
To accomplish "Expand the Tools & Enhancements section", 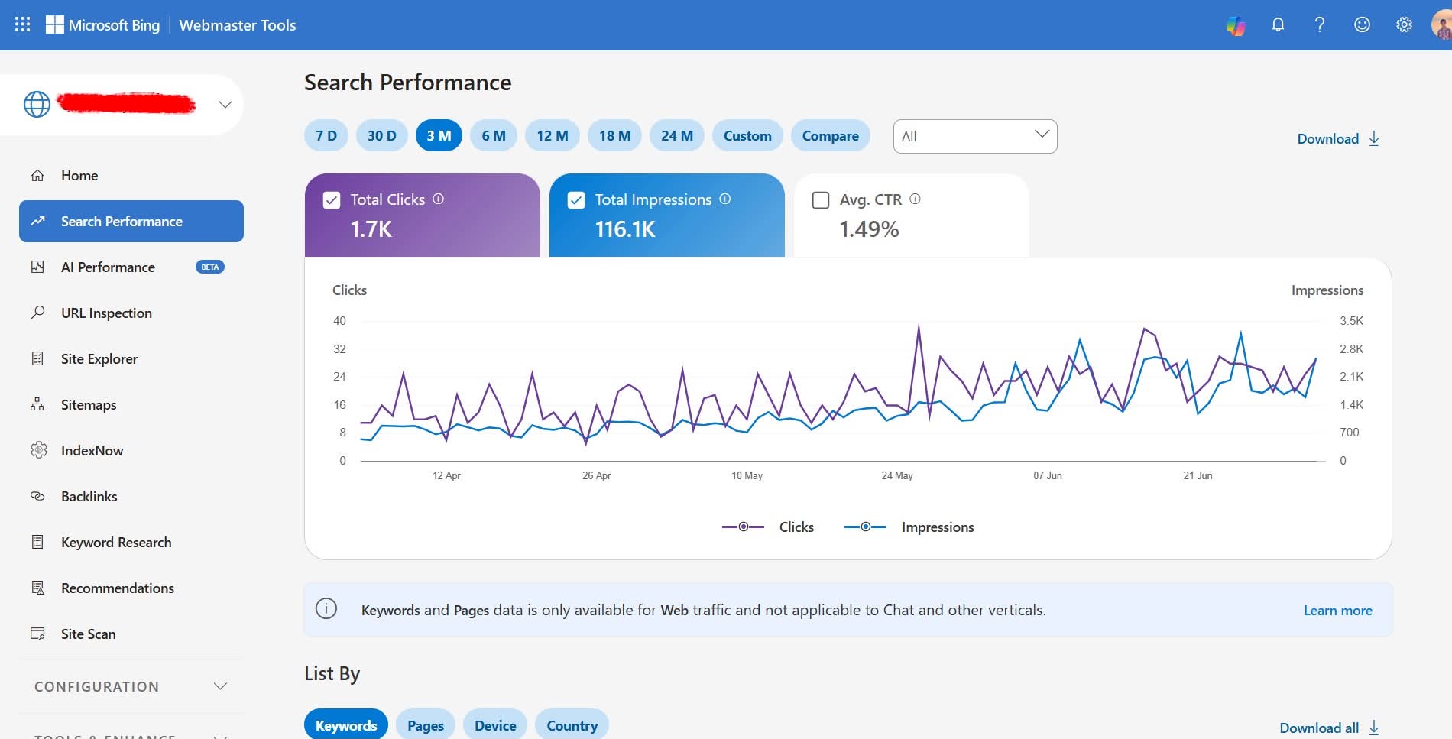I will (x=131, y=735).
